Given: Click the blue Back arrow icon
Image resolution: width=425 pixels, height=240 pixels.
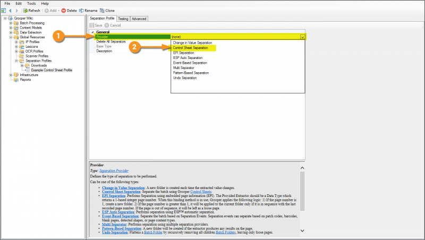Looking at the screenshot, I should [10, 11].
